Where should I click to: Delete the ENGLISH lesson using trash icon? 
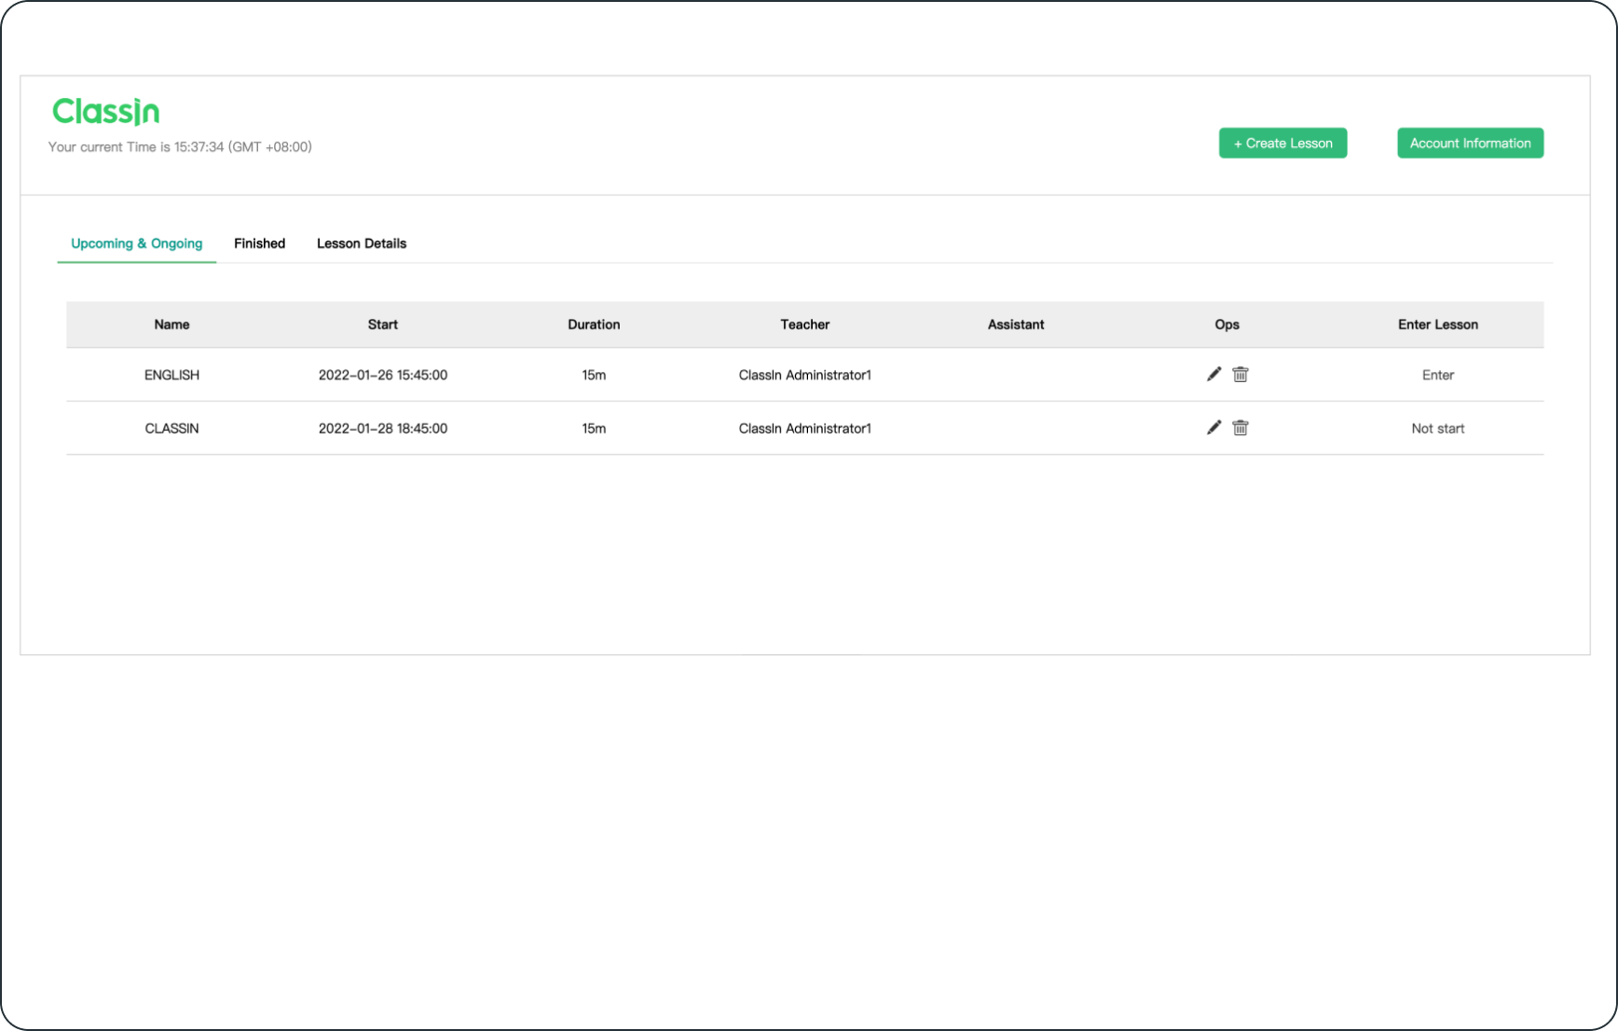1241,374
